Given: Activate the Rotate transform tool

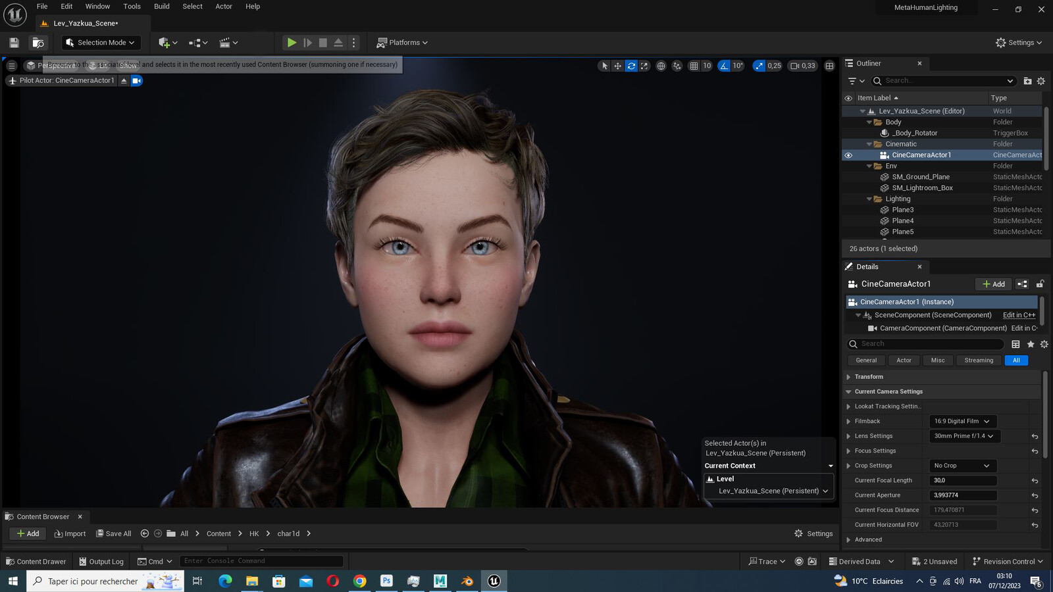Looking at the screenshot, I should 631,66.
